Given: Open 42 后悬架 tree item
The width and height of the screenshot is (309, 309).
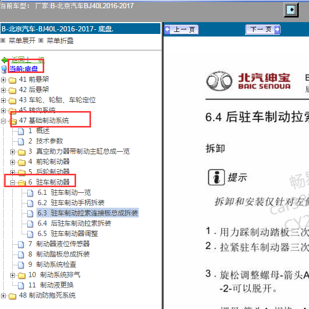Looking at the screenshot, I should click(x=34, y=89).
